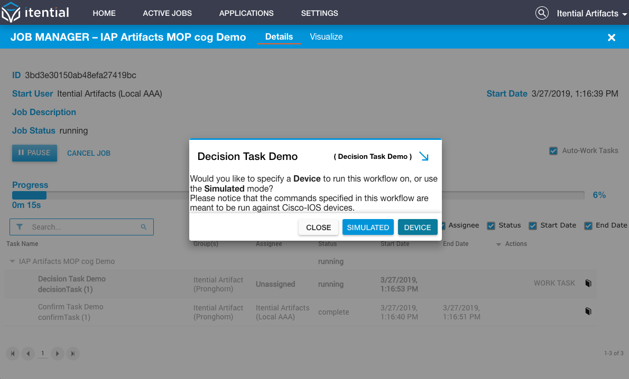This screenshot has height=379, width=629.
Task: Click the sort arrow beside Actions column
Action: click(x=498, y=244)
